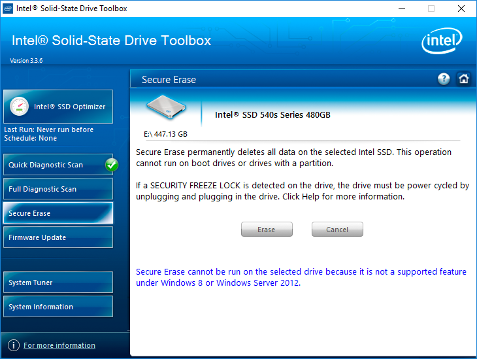Click the app icon in the title bar

click(x=8, y=9)
